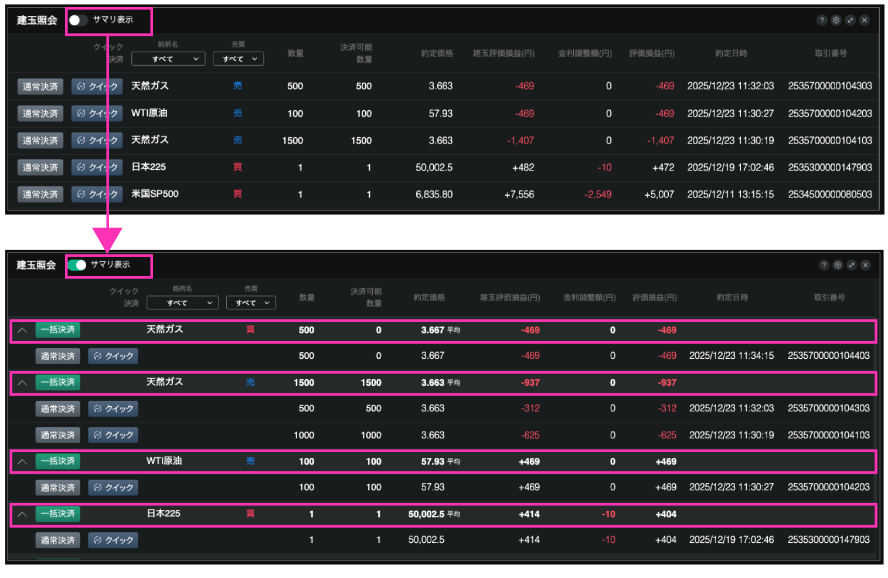
Task: Expand the summary-off panel with arrows icon
Action: pos(850,21)
